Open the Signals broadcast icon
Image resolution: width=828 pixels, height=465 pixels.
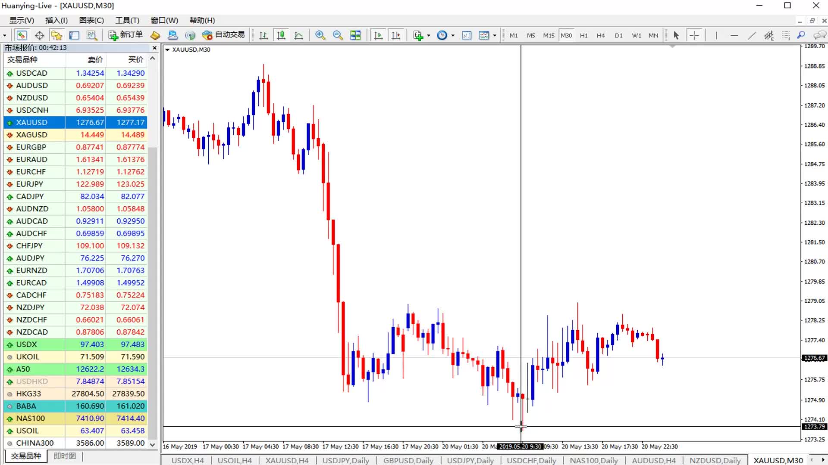(x=190, y=35)
